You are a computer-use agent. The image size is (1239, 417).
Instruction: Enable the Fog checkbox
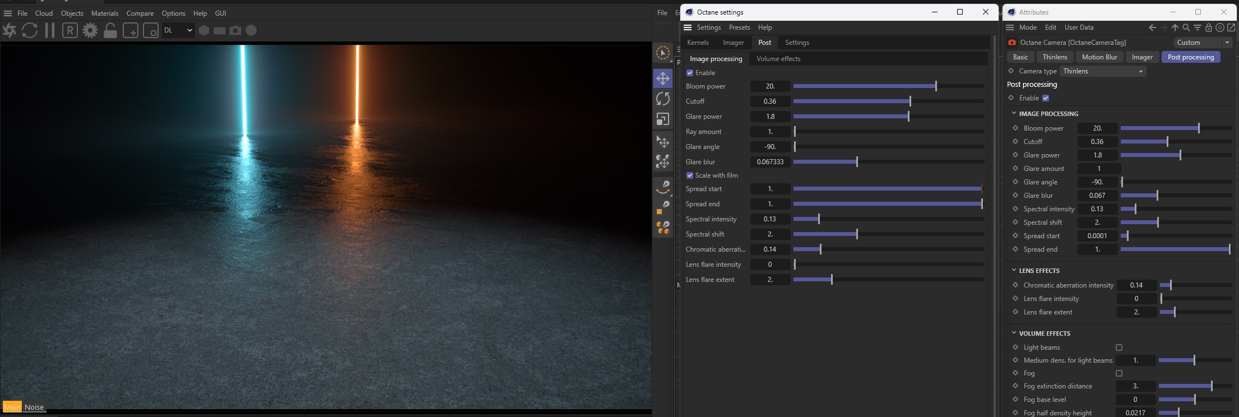tap(1119, 373)
